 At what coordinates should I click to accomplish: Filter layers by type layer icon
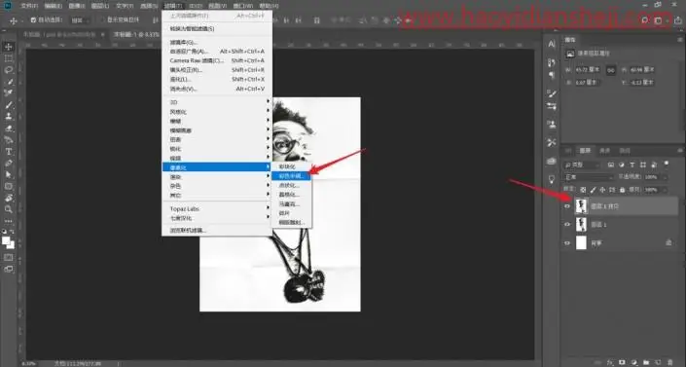[x=632, y=165]
